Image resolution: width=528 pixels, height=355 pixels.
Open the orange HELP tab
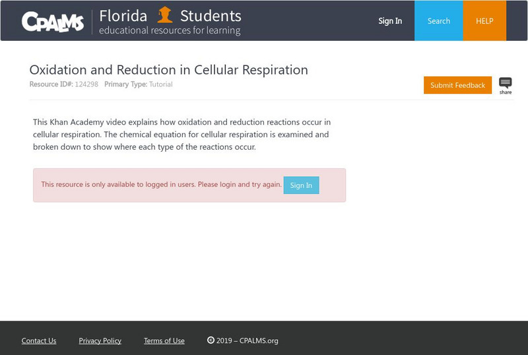point(484,21)
